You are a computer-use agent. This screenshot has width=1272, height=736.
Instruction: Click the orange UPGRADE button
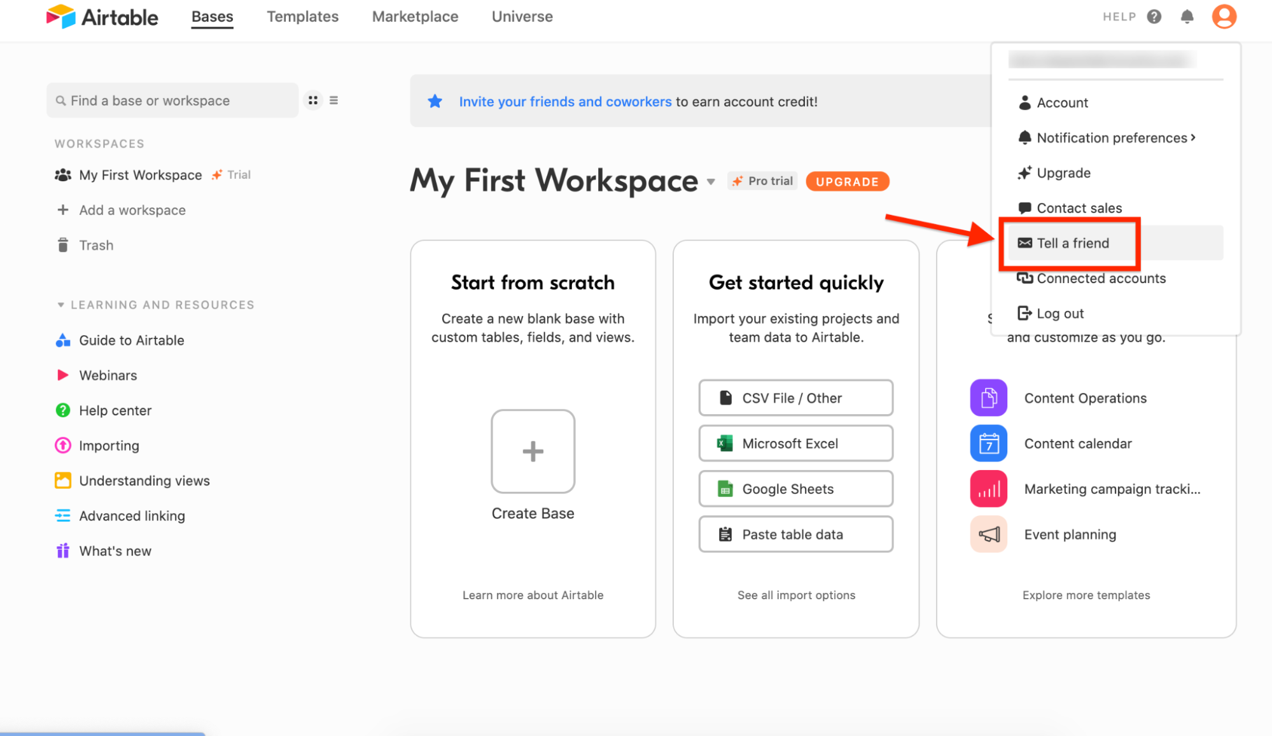tap(848, 181)
